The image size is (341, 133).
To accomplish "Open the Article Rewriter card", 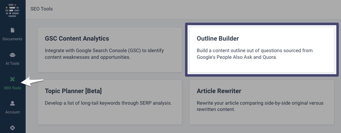I will coord(262,102).
